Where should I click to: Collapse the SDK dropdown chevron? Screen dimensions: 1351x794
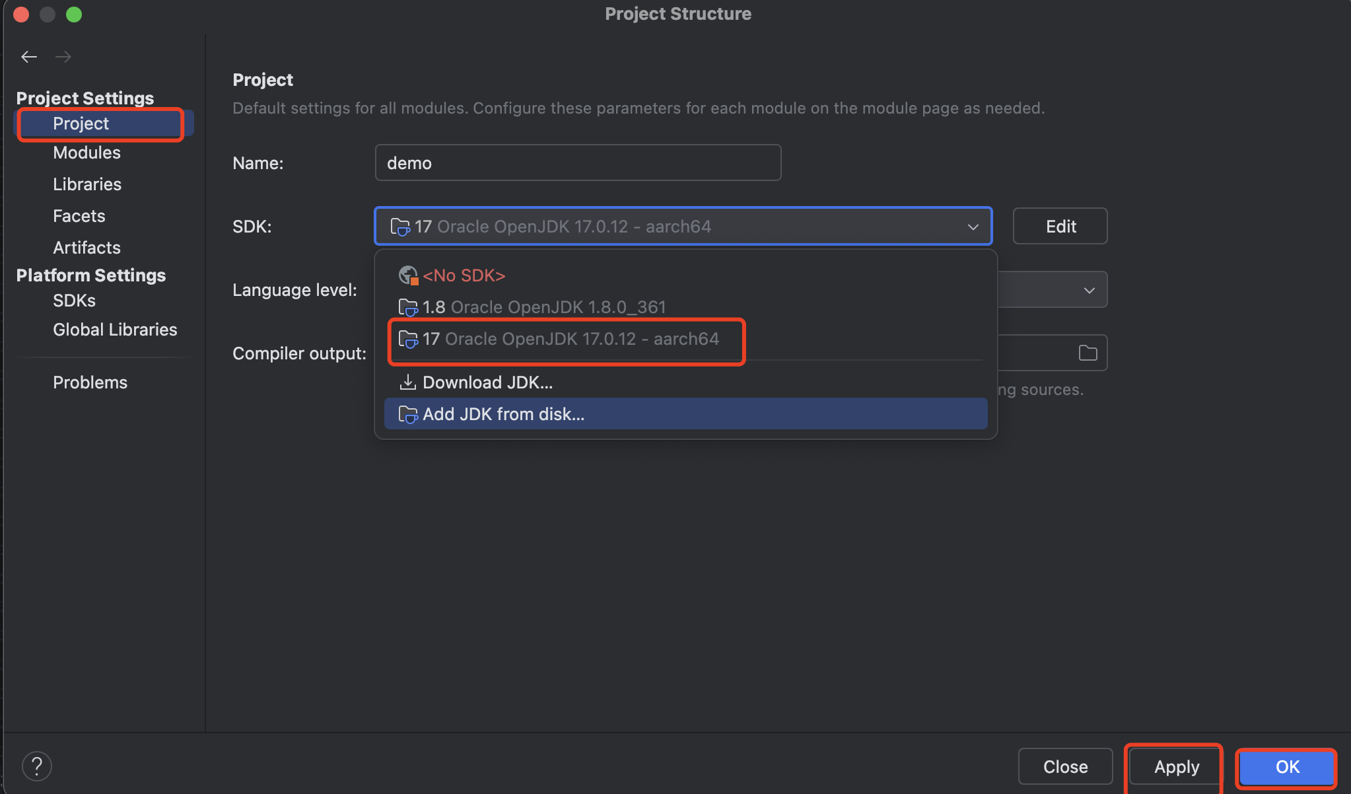[x=973, y=227]
